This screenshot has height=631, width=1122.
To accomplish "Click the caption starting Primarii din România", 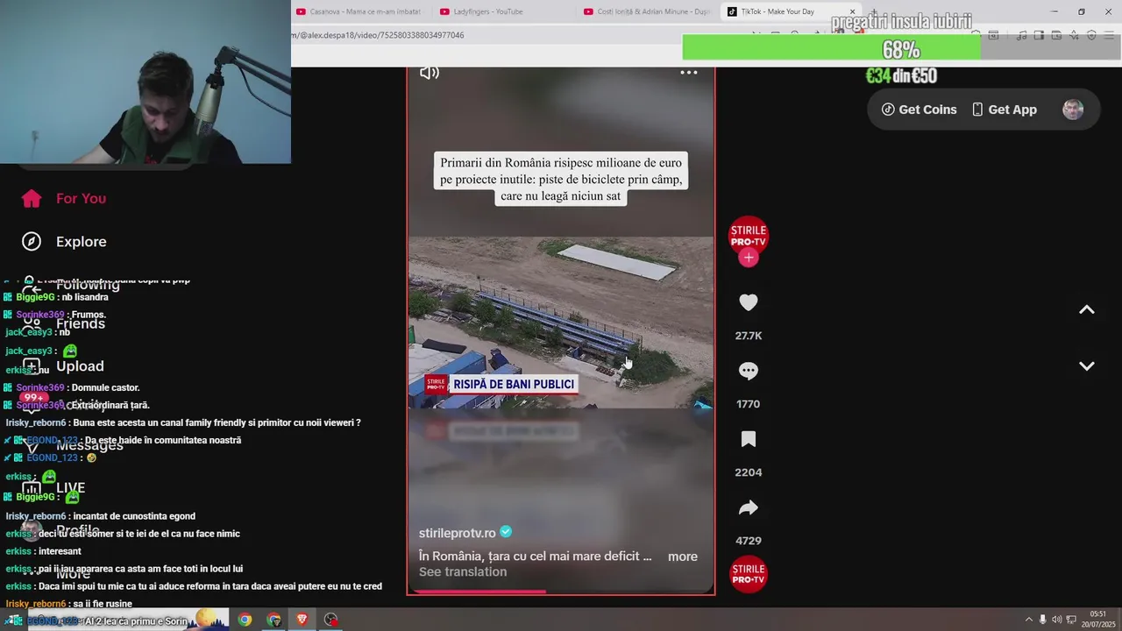I will (x=561, y=179).
